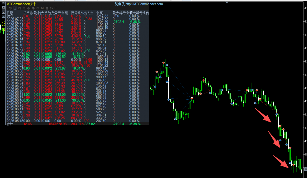Click the collapse panel icon above the question mark

point(3,3)
